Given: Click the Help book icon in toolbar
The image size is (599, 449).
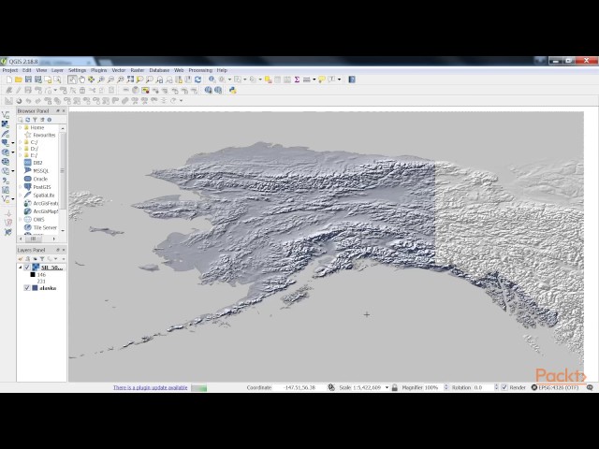Looking at the screenshot, I should [x=352, y=80].
